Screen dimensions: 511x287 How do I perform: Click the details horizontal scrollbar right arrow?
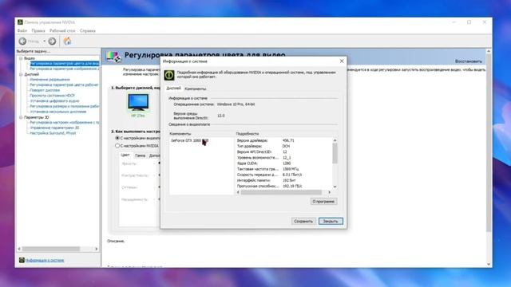click(x=329, y=192)
